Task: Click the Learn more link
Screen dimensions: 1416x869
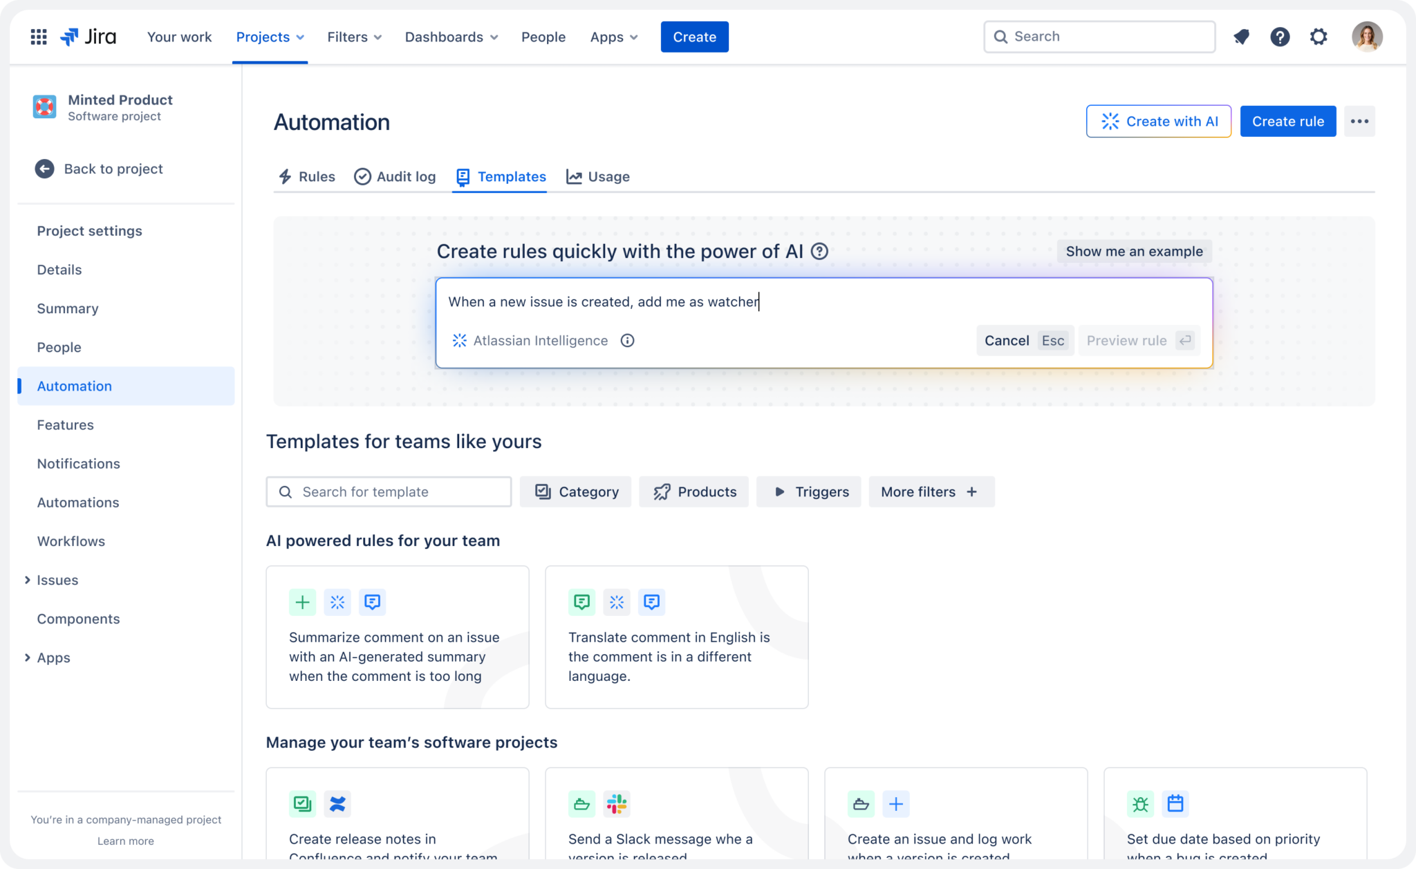Action: [x=125, y=841]
